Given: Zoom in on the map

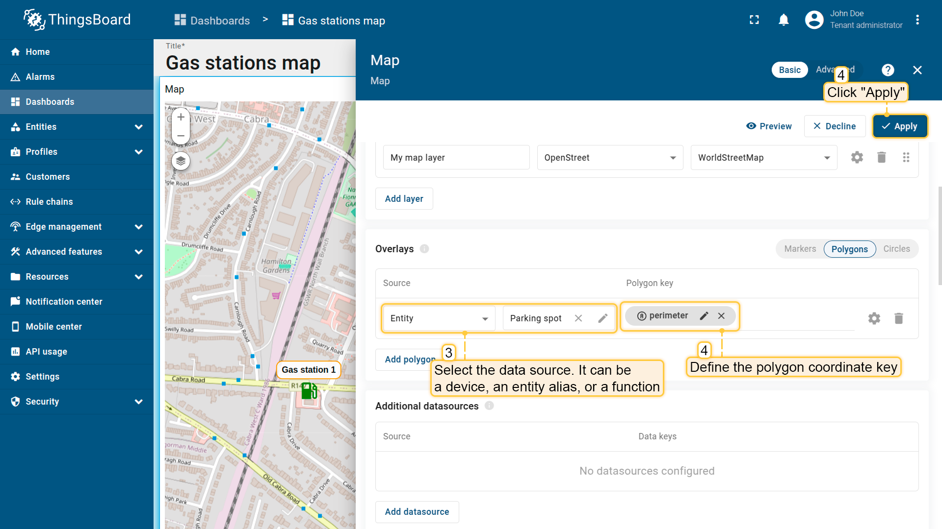Looking at the screenshot, I should (x=181, y=117).
